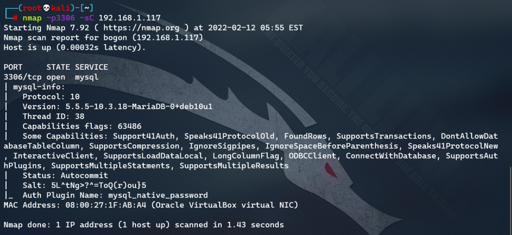The image size is (512, 235).
Task: Click the target IP 192.168.1.117 in the command
Action: click(130, 18)
